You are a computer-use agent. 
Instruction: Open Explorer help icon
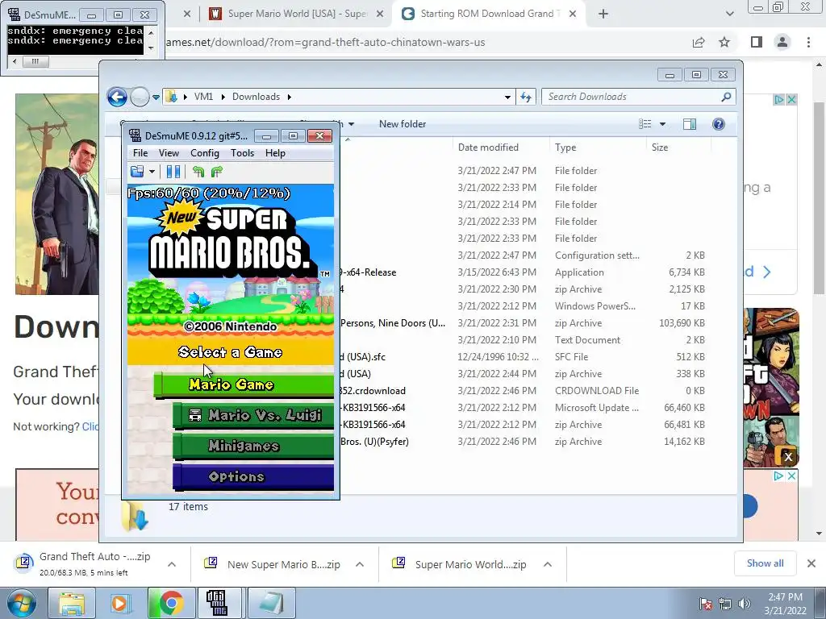(x=719, y=123)
